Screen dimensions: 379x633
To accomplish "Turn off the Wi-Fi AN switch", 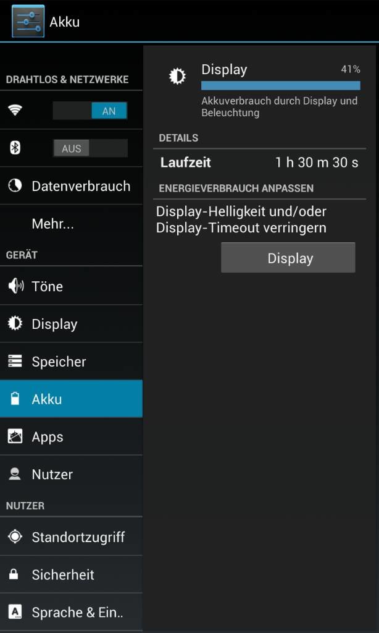I will coord(90,111).
